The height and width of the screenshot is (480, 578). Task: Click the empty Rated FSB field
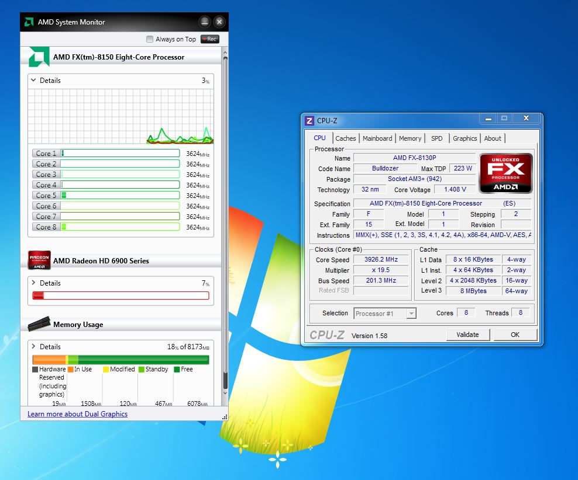(x=381, y=291)
